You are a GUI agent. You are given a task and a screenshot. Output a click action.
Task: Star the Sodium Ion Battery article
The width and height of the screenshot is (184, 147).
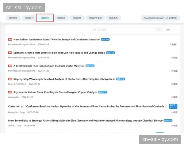pos(173,44)
